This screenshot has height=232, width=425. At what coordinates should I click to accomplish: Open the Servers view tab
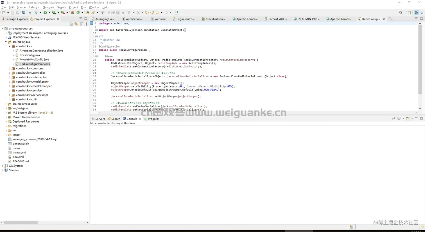98,119
